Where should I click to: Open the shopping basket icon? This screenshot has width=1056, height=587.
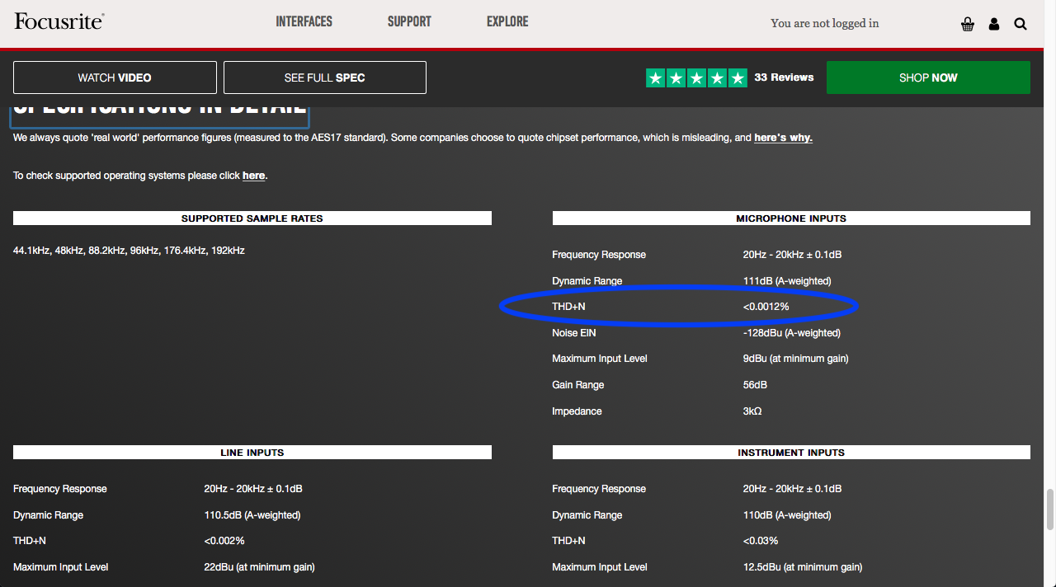click(968, 24)
